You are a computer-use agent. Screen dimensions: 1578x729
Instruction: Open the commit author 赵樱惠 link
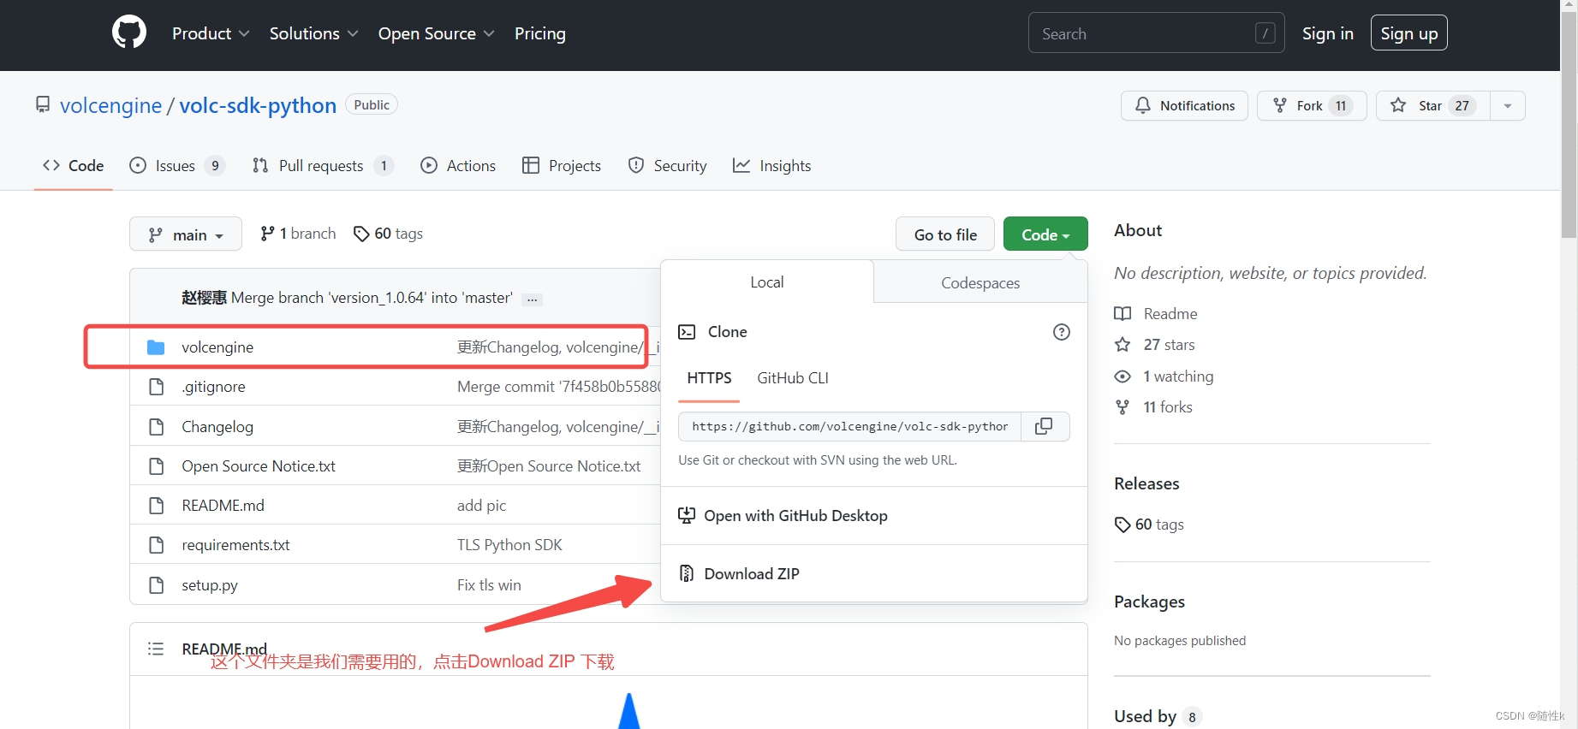[x=204, y=297]
